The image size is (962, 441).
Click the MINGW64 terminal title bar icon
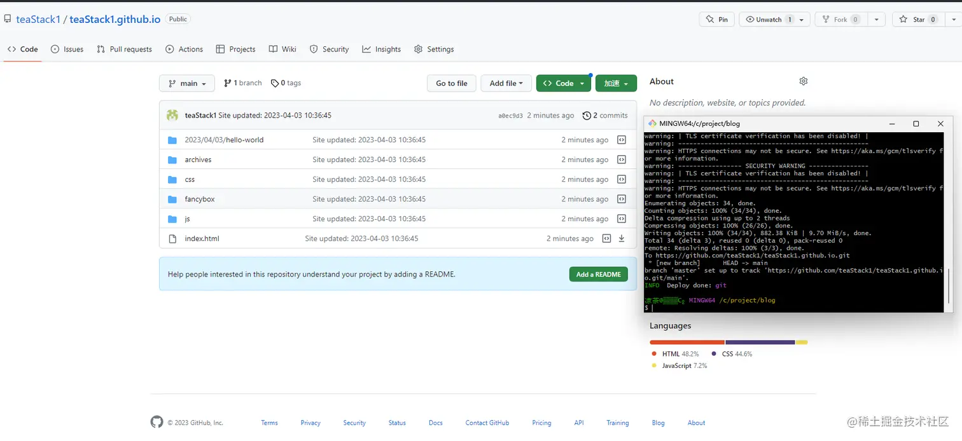click(x=652, y=123)
